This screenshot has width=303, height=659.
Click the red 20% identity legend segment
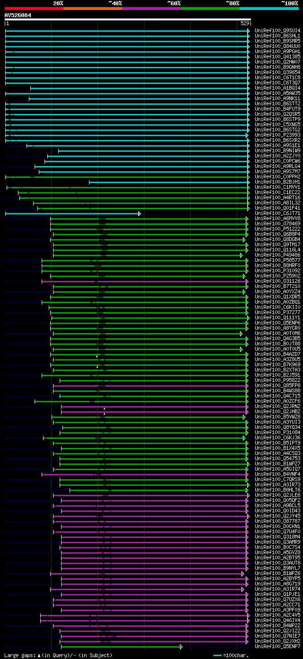[34, 8]
